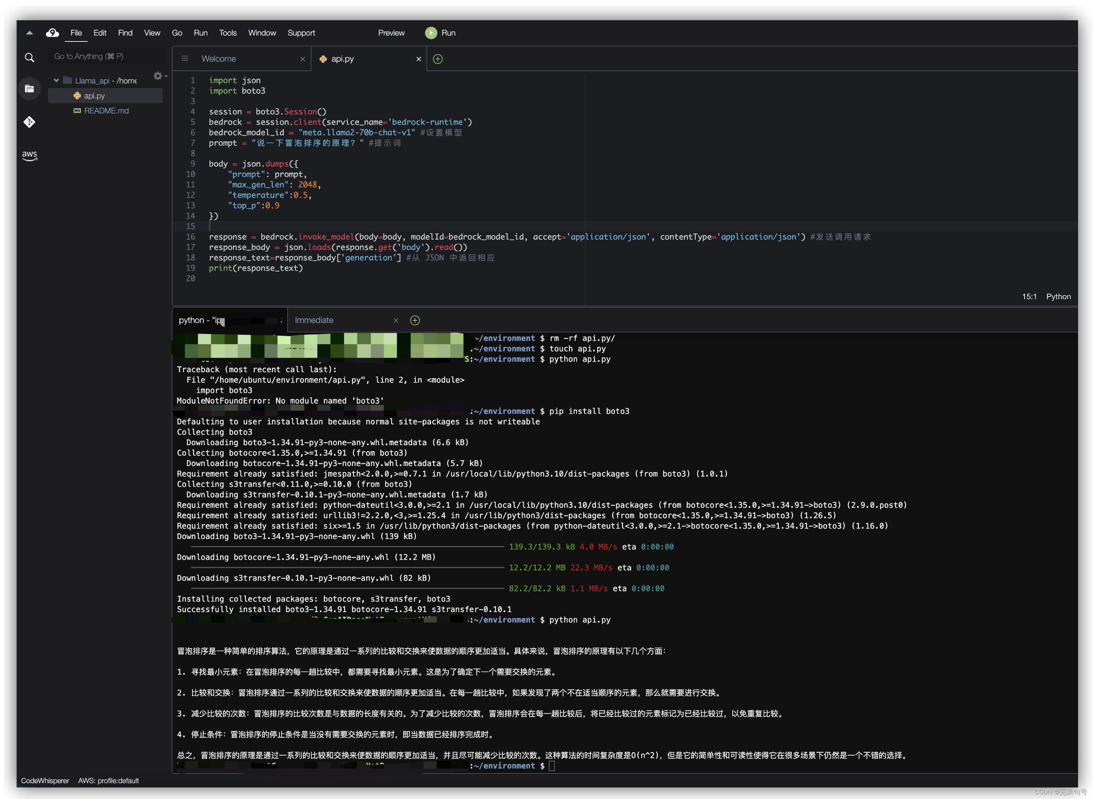Collapse the Llama_api folder
Image resolution: width=1093 pixels, height=799 pixels.
(x=56, y=81)
